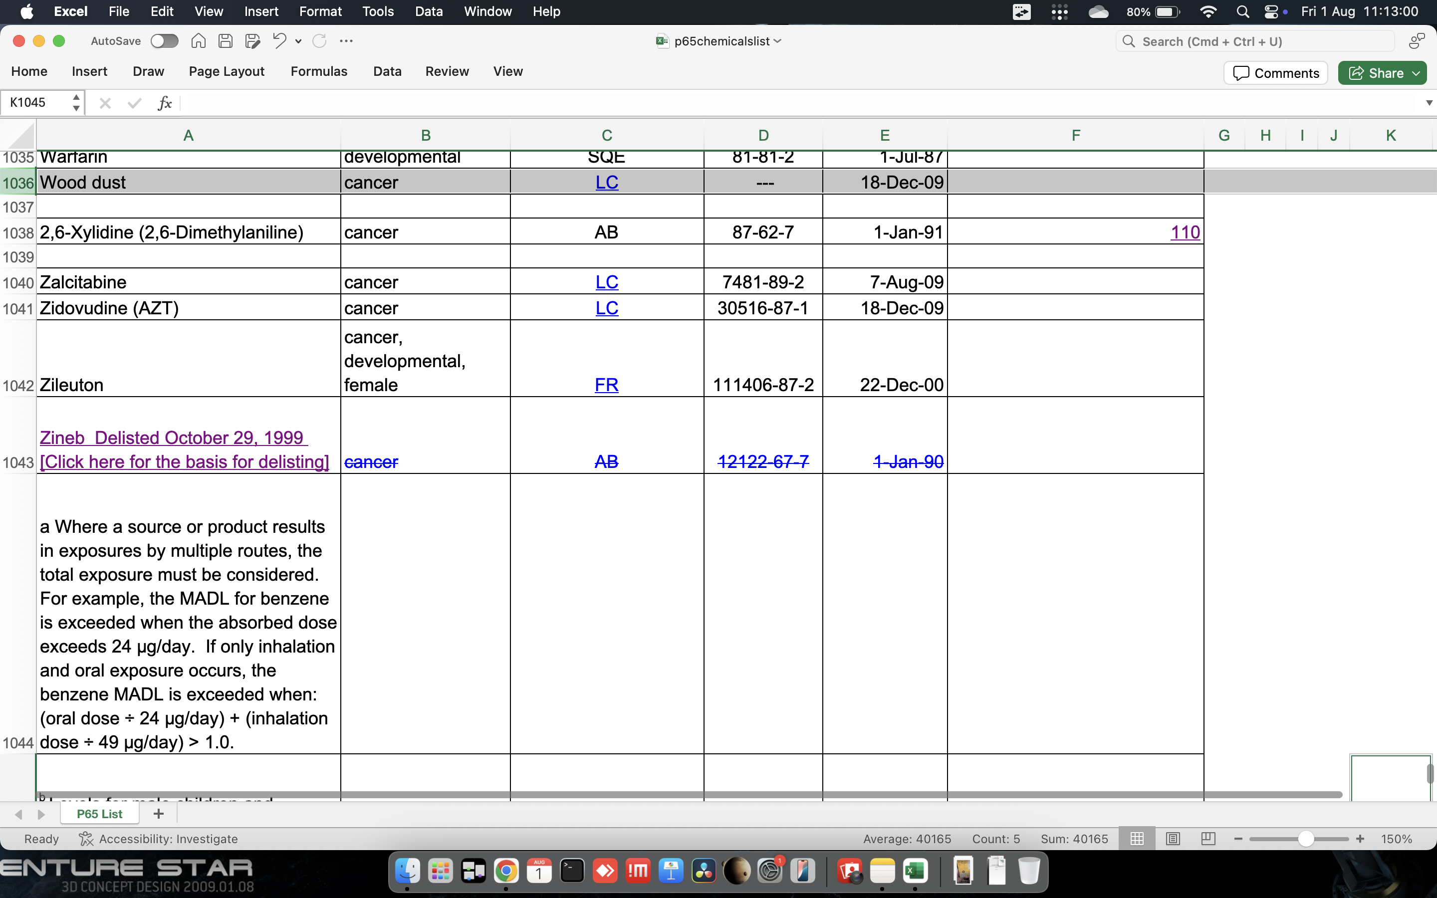This screenshot has width=1437, height=898.
Task: Click the 150% zoom level
Action: tap(1396, 839)
